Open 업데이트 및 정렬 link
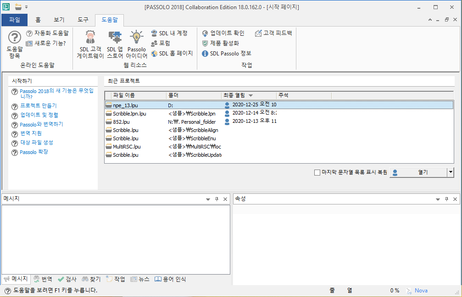 [39, 115]
